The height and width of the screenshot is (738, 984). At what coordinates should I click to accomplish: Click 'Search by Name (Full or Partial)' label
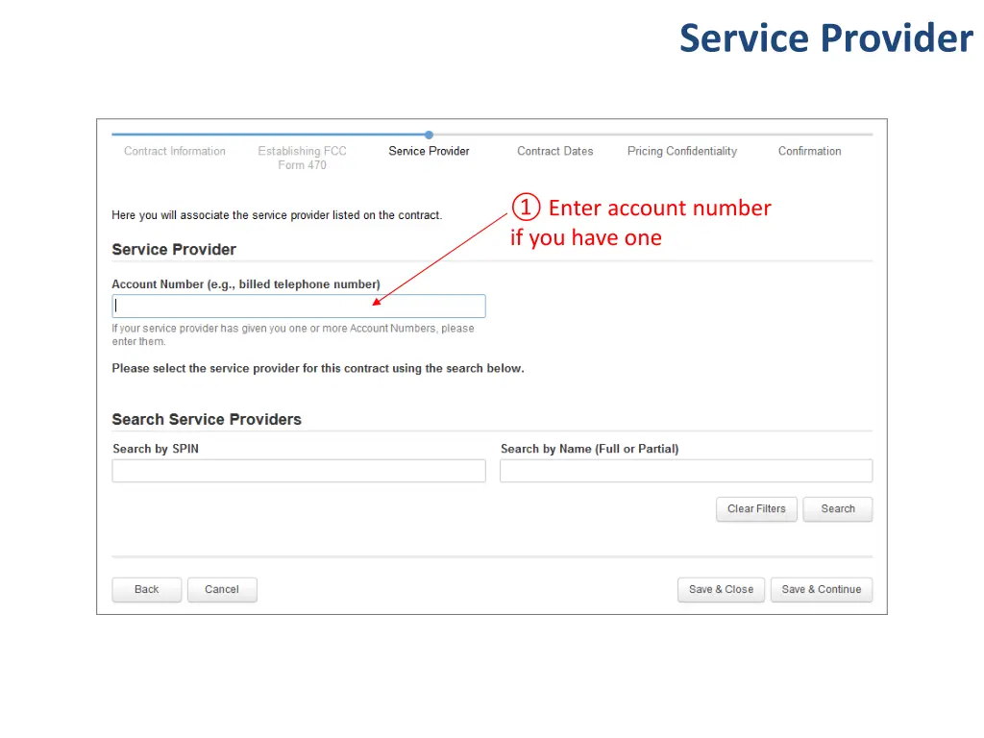click(x=589, y=449)
